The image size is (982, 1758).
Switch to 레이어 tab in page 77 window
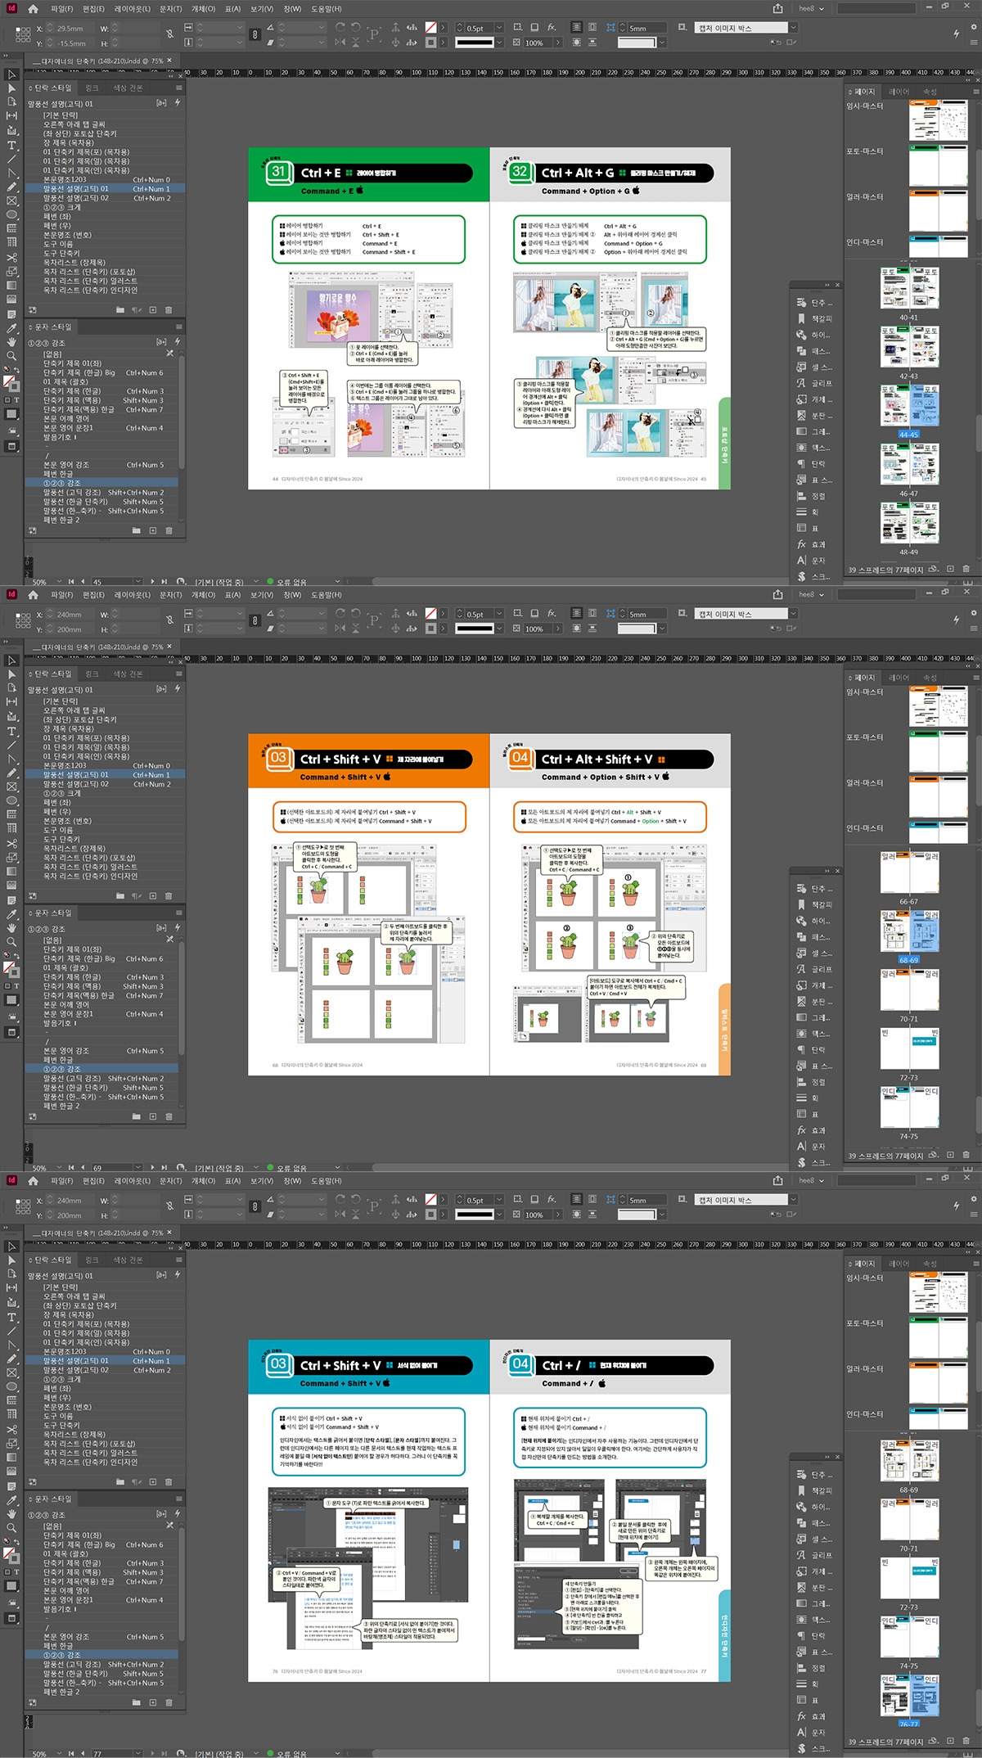899,1264
